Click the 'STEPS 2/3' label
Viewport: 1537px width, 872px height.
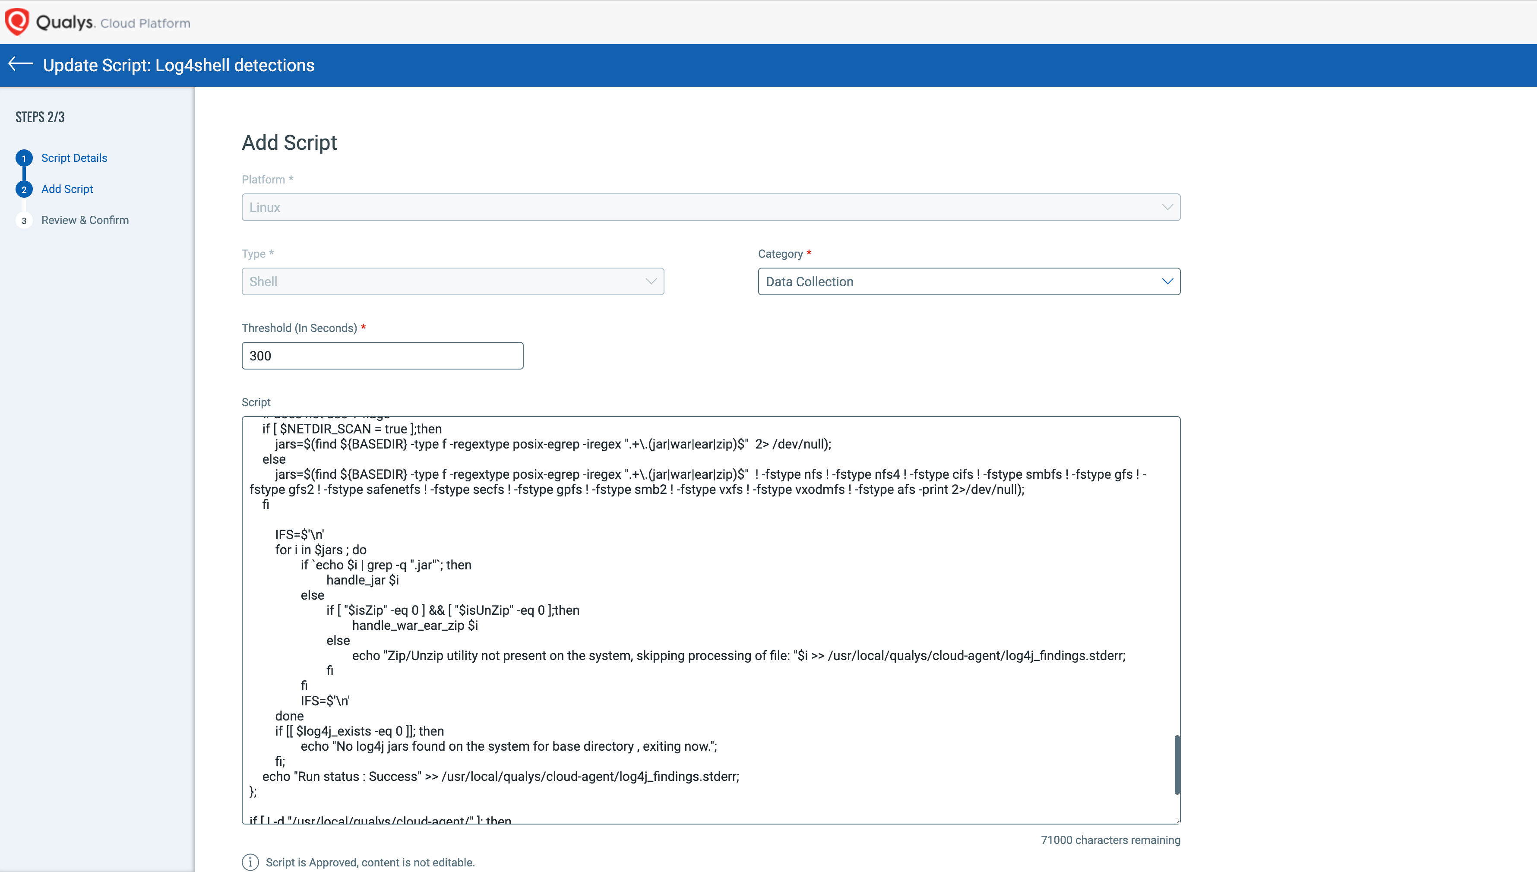[40, 117]
